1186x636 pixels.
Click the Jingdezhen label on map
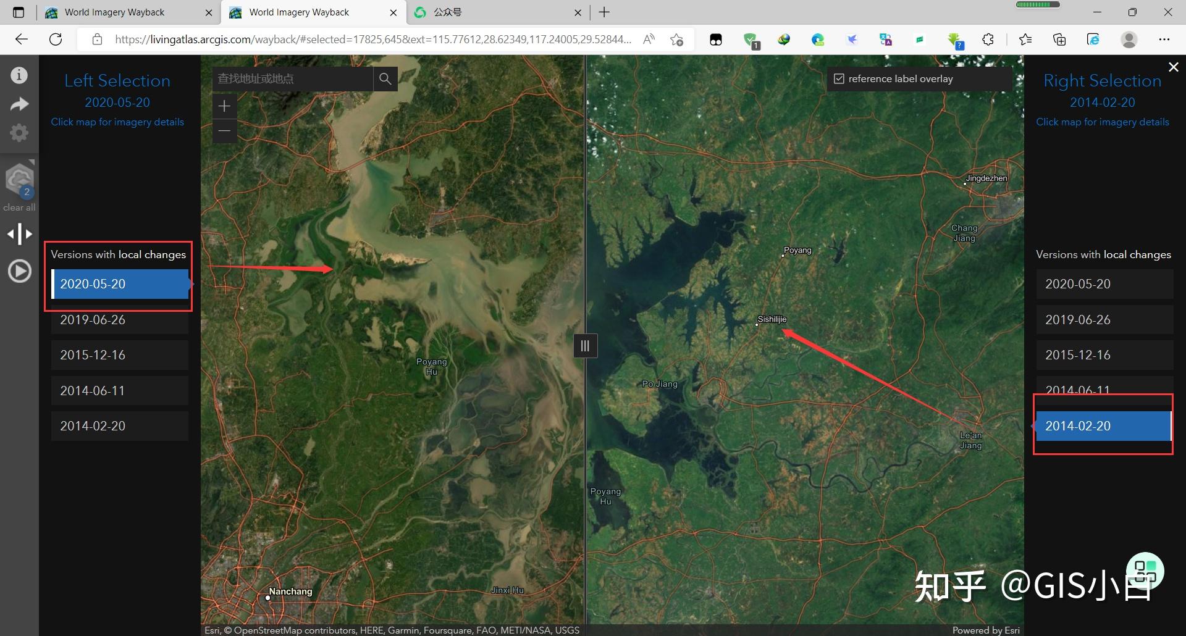(986, 178)
